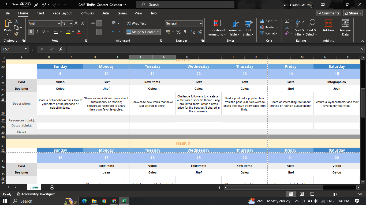Click the Insert Function fx icon
The height and width of the screenshot is (205, 366).
point(61,49)
